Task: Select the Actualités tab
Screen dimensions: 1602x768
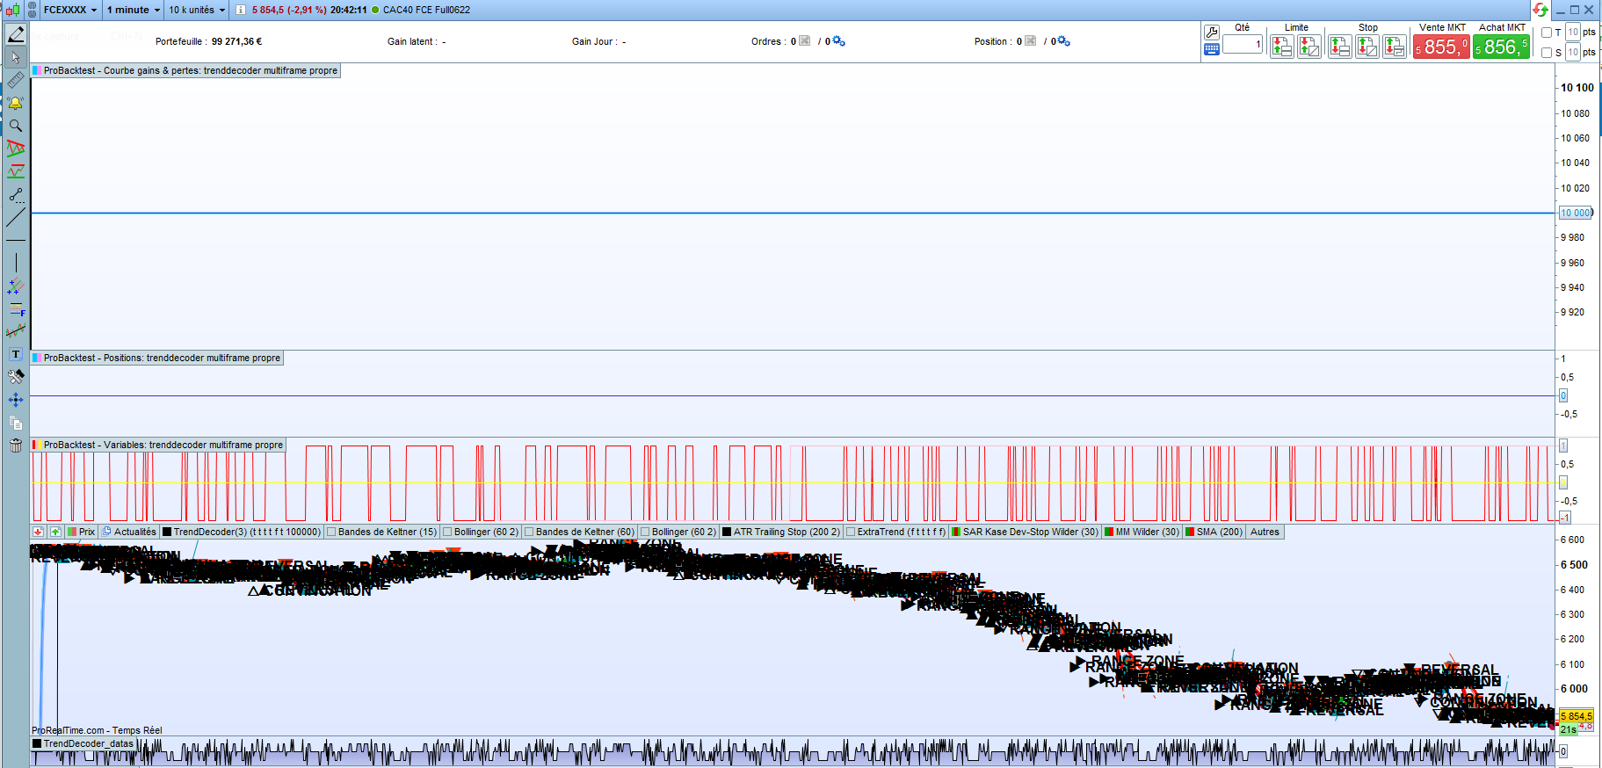Action: pyautogui.click(x=129, y=532)
